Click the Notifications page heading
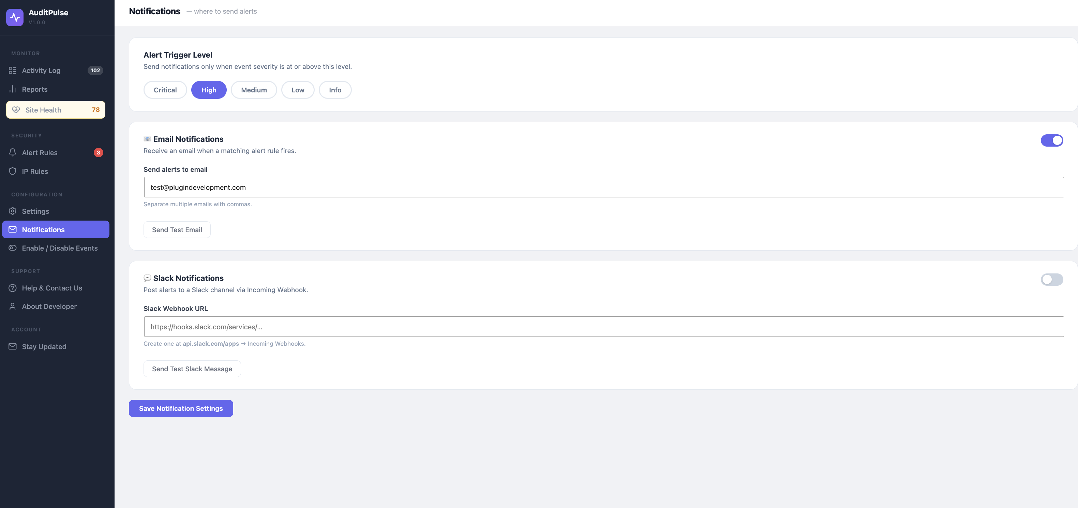This screenshot has height=508, width=1078. [x=155, y=11]
